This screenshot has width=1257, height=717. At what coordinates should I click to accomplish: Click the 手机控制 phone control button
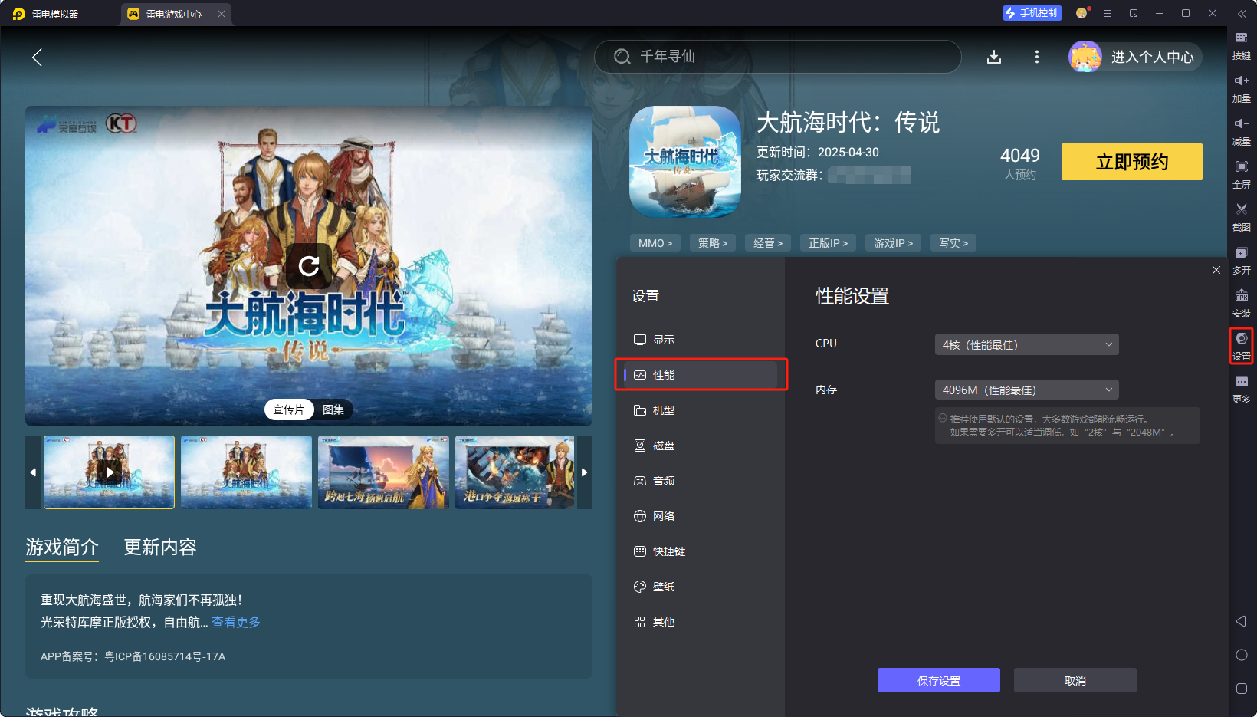1032,13
